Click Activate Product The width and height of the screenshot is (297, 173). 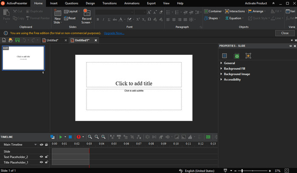[256, 3]
